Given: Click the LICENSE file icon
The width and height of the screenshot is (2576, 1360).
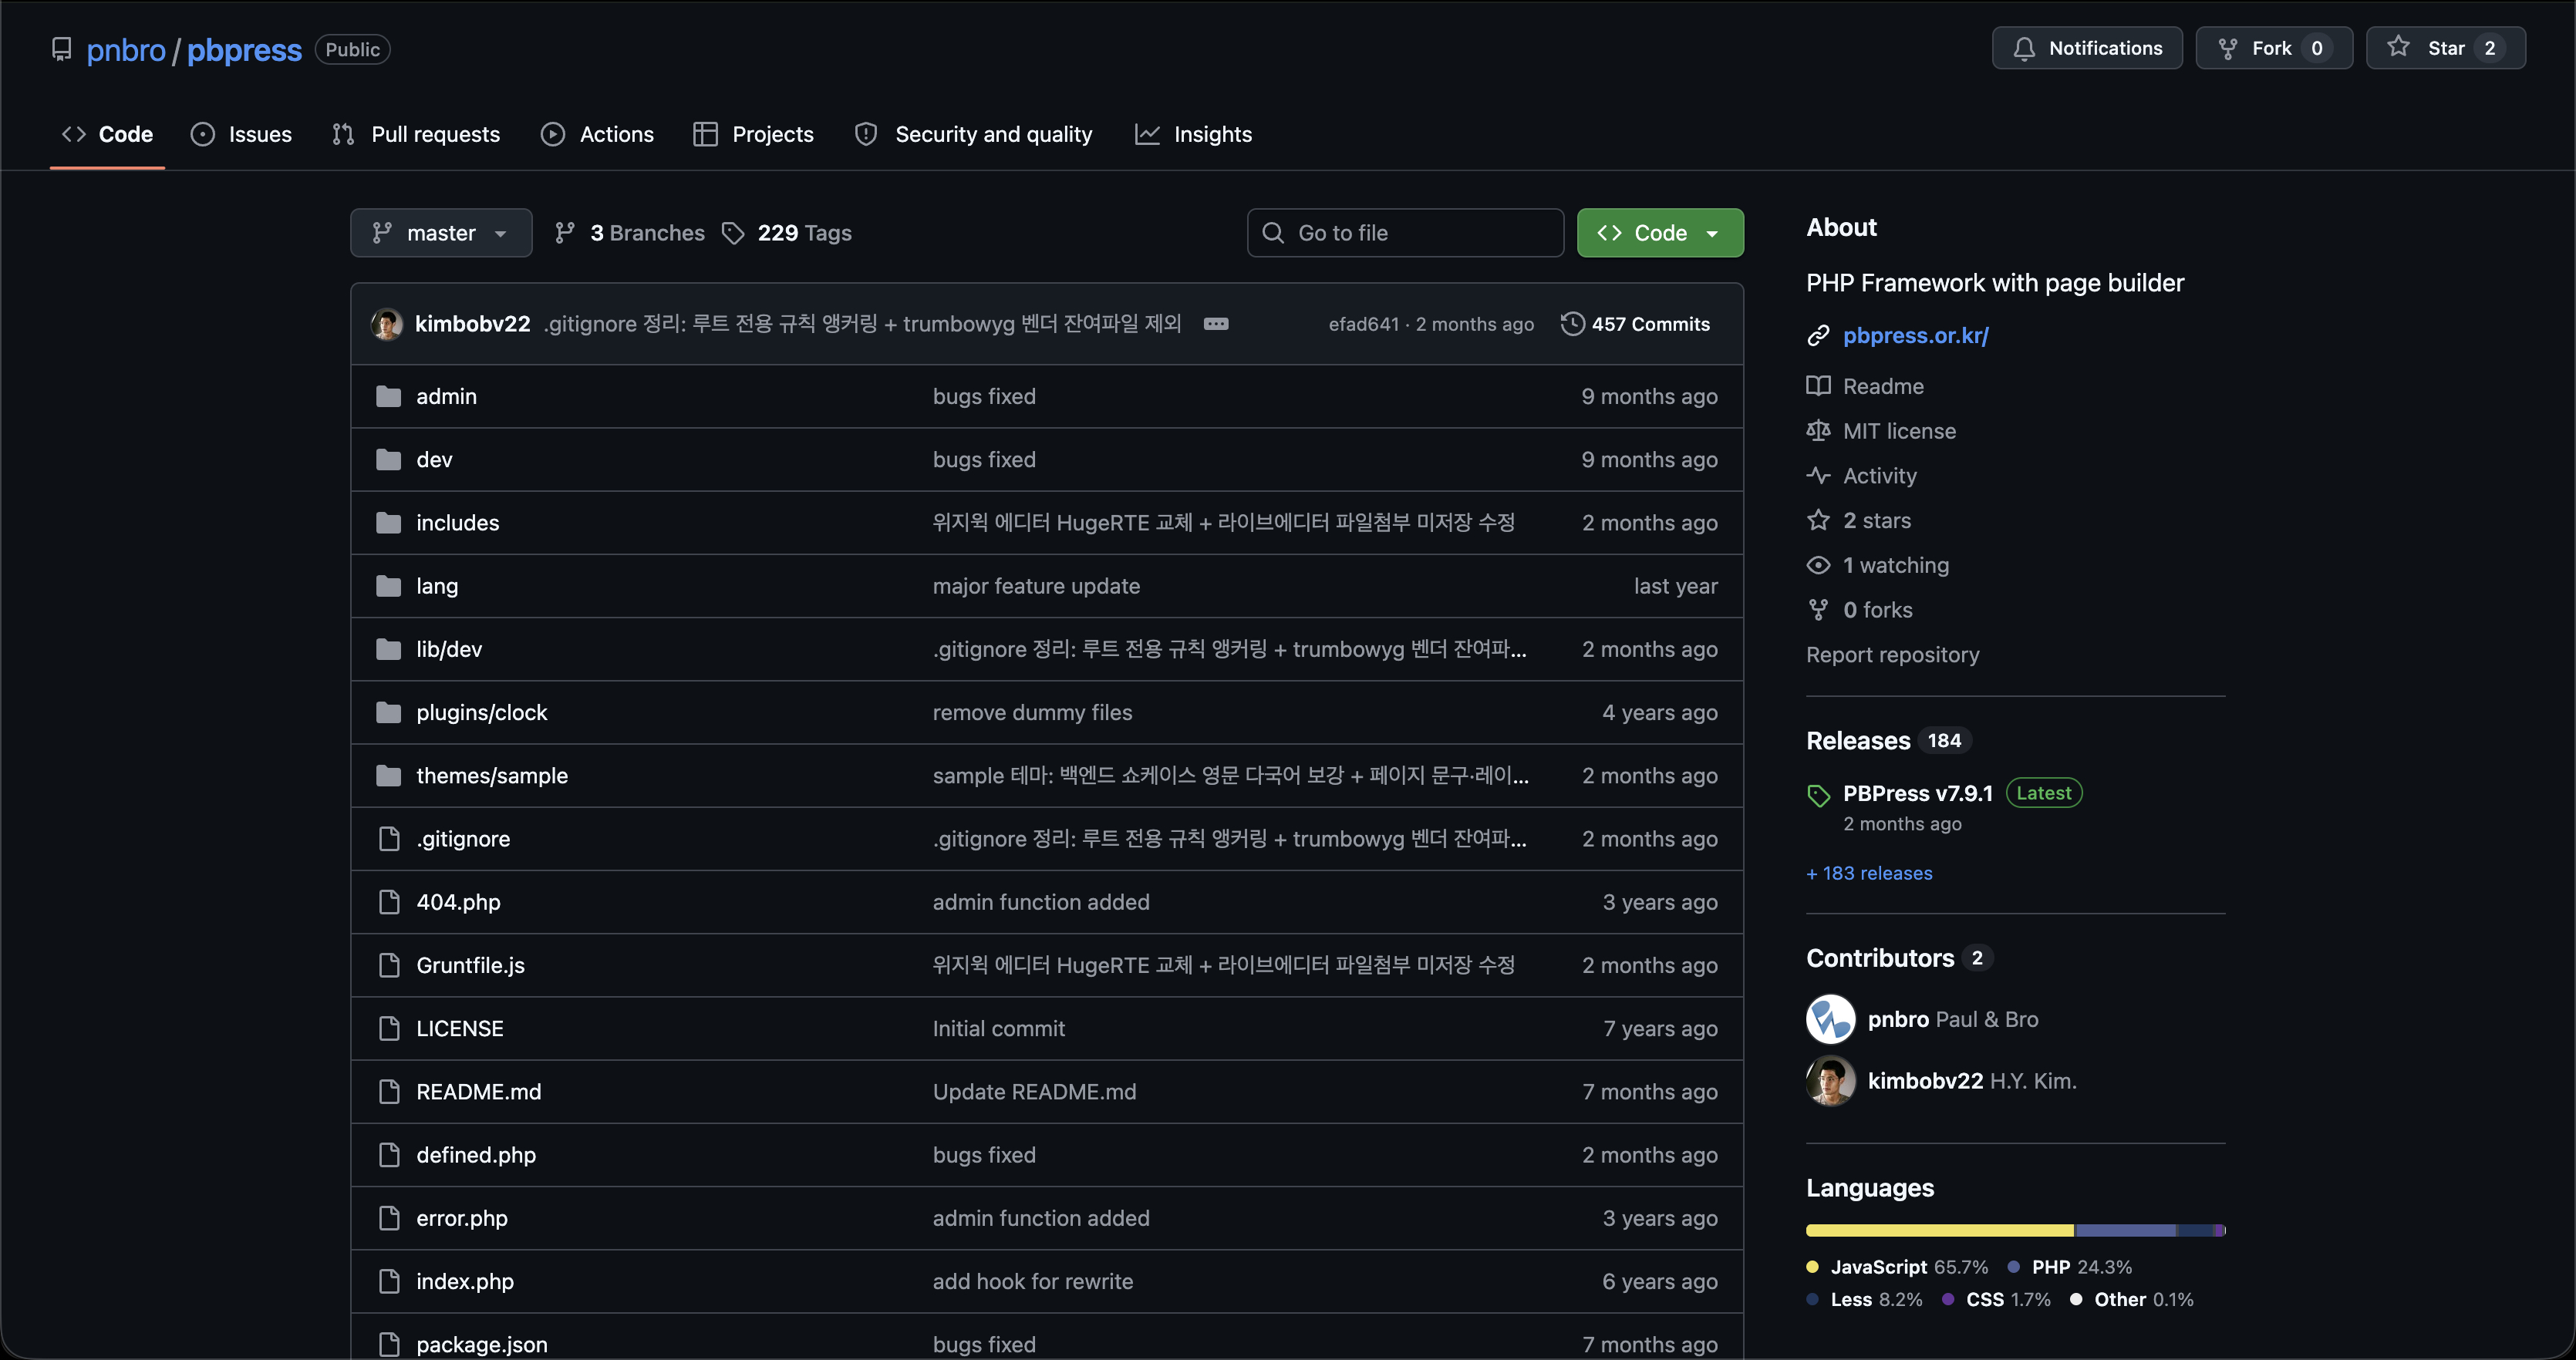Looking at the screenshot, I should pos(389,1028).
